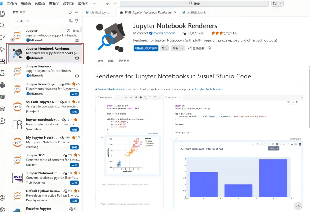
Task: Select the Reactive Jupyter extension entry
Action: (x=45, y=209)
